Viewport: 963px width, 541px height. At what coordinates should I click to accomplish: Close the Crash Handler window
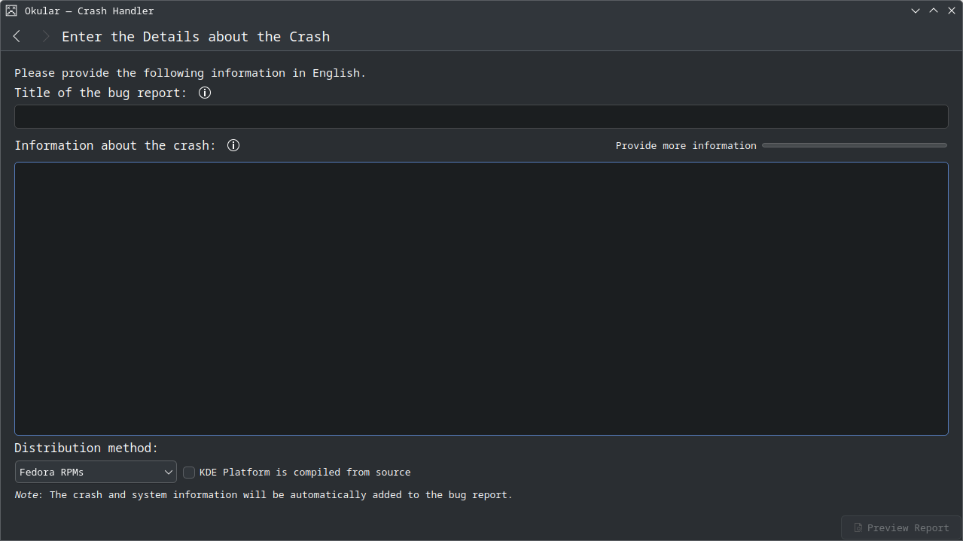tap(952, 11)
